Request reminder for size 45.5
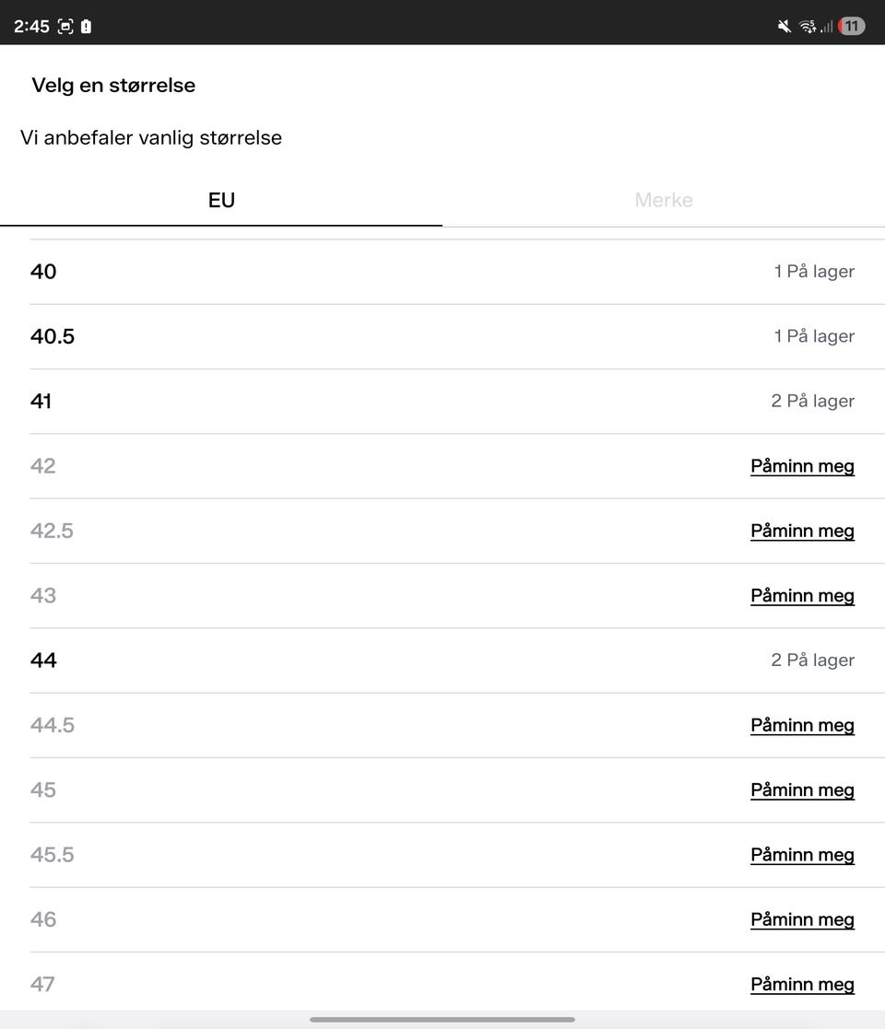885x1029 pixels. 802,855
